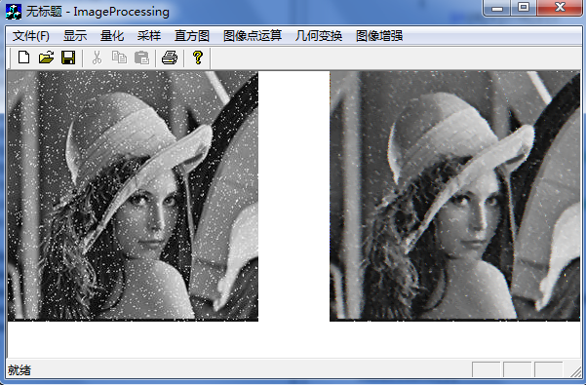
Task: Minimize the ImageProcessing window
Action: [497, 8]
